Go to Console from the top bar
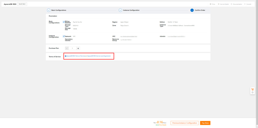 [x=248, y=4]
